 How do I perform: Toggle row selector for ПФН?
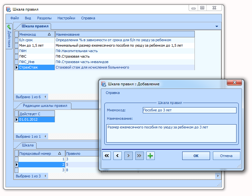16,51
